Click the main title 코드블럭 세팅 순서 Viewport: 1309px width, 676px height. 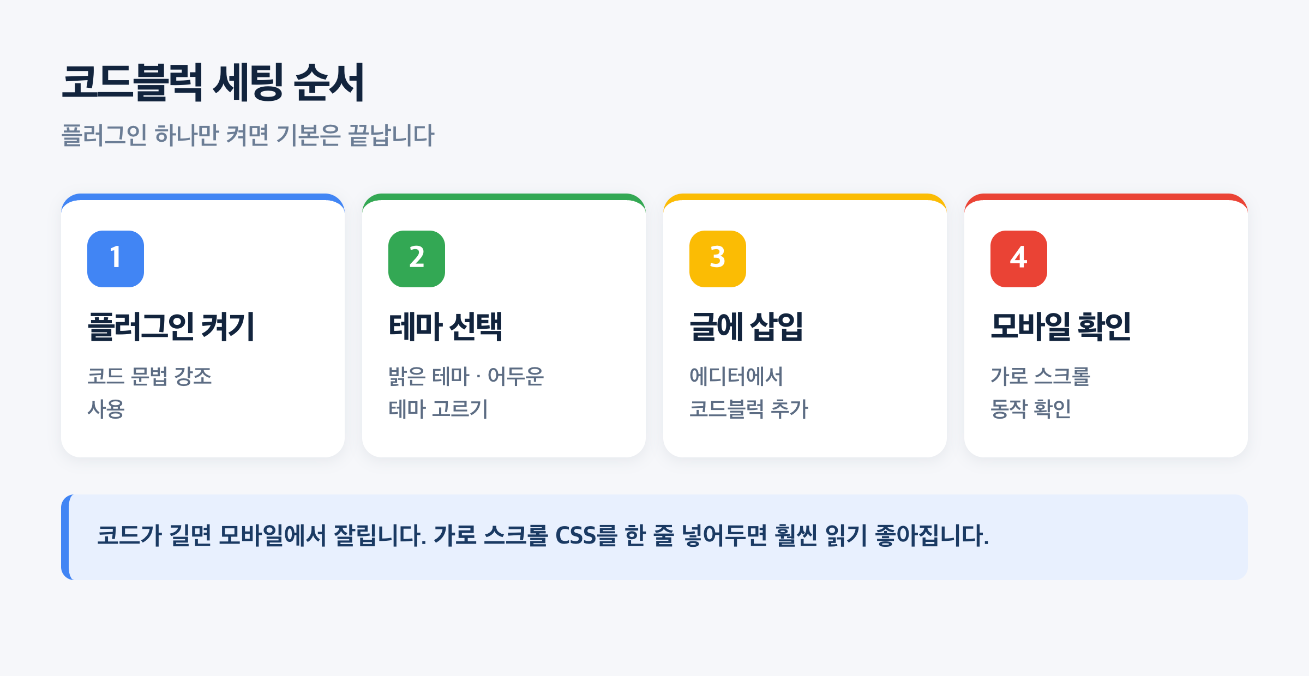(213, 82)
